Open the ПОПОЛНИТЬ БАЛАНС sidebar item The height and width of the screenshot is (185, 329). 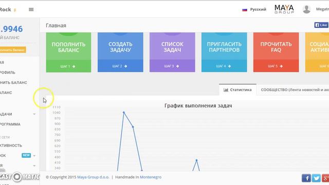14,83
